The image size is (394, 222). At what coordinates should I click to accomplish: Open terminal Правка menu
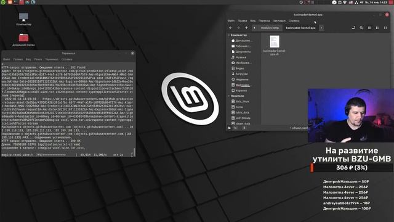coord(18,59)
